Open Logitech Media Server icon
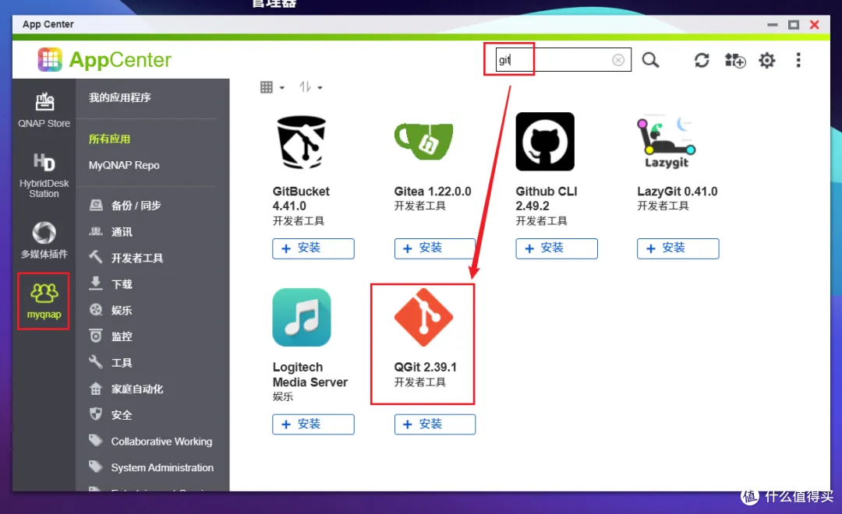The width and height of the screenshot is (842, 514). pos(302,317)
